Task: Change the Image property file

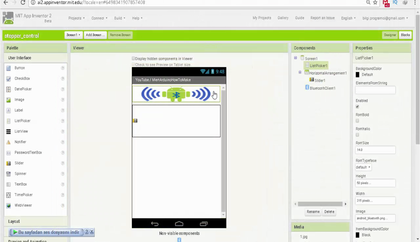Action: [375, 218]
